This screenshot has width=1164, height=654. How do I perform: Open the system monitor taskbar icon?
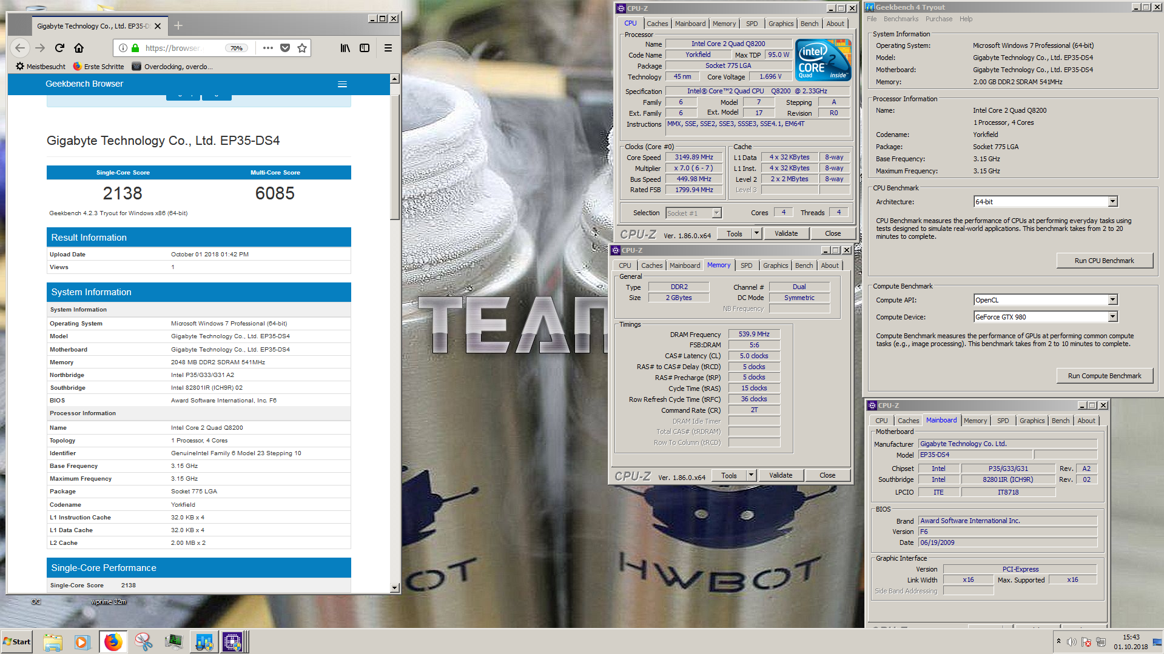173,642
